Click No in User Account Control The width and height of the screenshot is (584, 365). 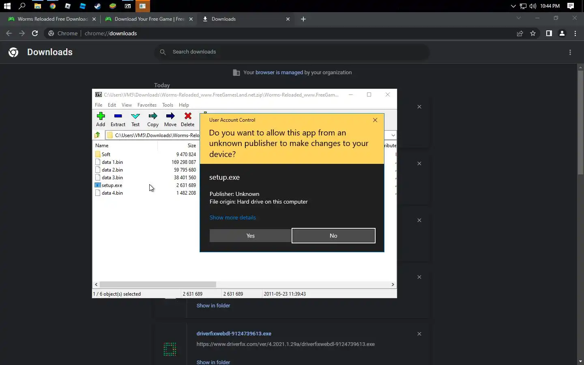pyautogui.click(x=333, y=236)
